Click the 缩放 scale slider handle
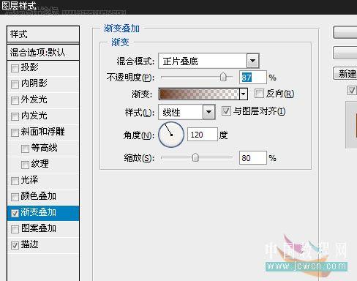The height and width of the screenshot is (281, 357). tap(195, 157)
